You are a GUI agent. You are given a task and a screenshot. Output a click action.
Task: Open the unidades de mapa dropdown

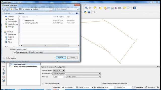coord(83,77)
